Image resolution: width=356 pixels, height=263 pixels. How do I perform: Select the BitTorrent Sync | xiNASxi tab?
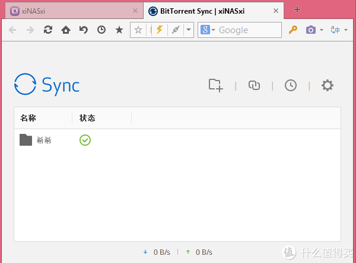pos(214,11)
